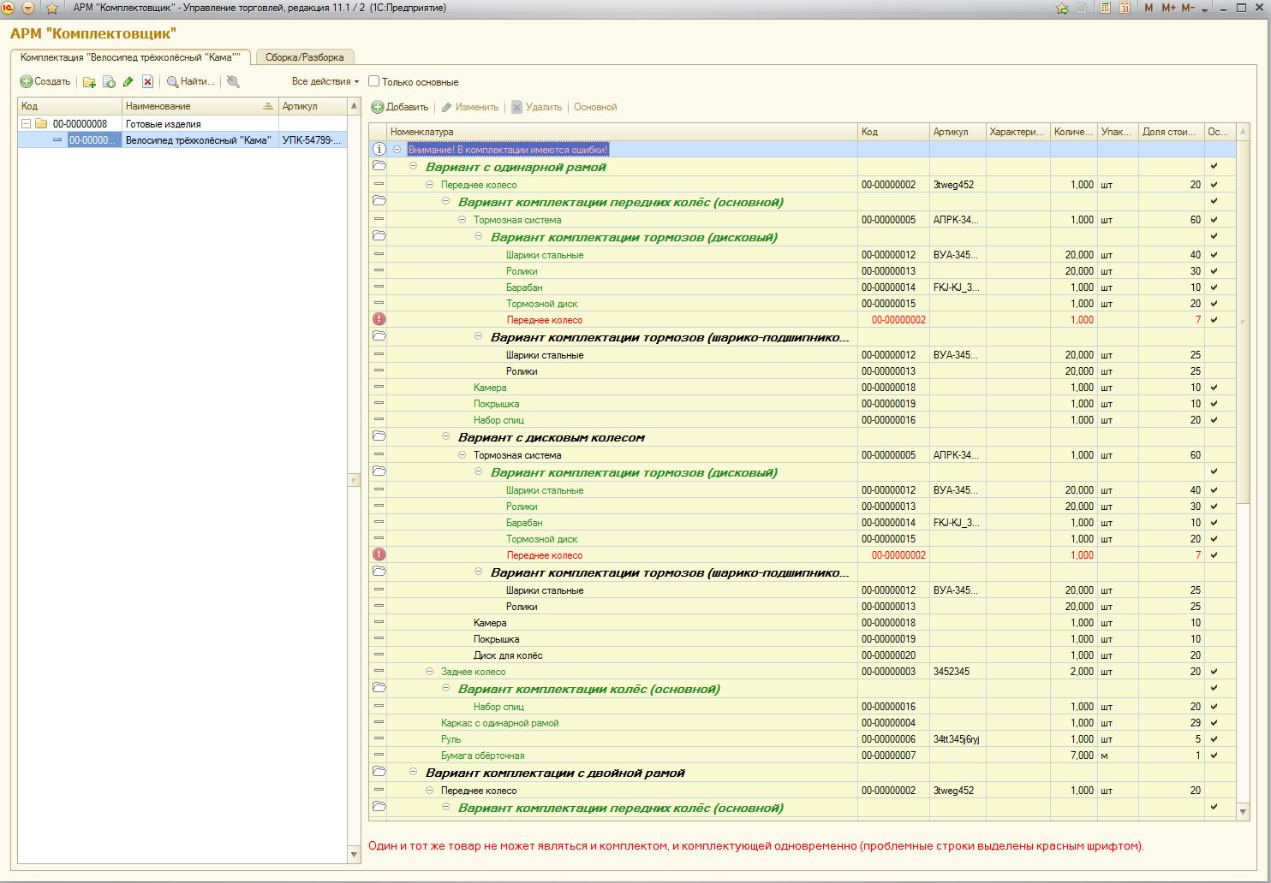This screenshot has width=1271, height=883.
Task: Toggle main checkmark for 'Бумага обёрточная' row
Action: pos(1214,756)
